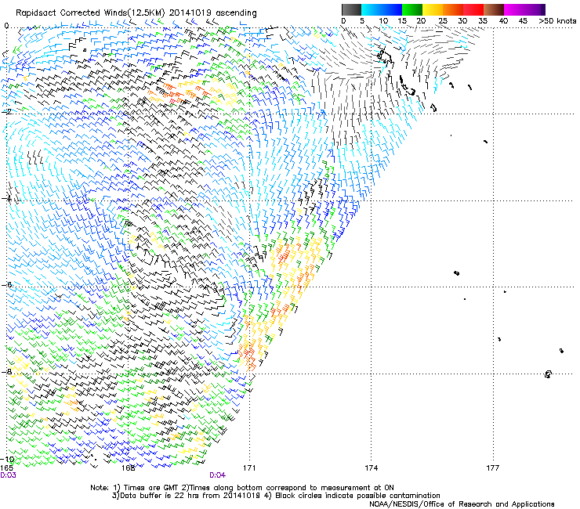This screenshot has height=509, width=580.
Task: Click the red 30-35 knots legend segment
Action: click(x=473, y=9)
